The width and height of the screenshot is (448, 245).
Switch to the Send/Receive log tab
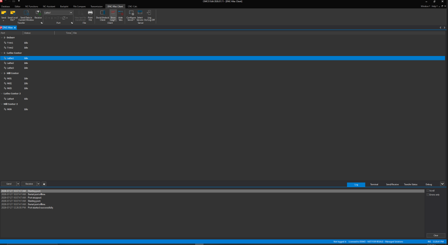click(x=392, y=185)
